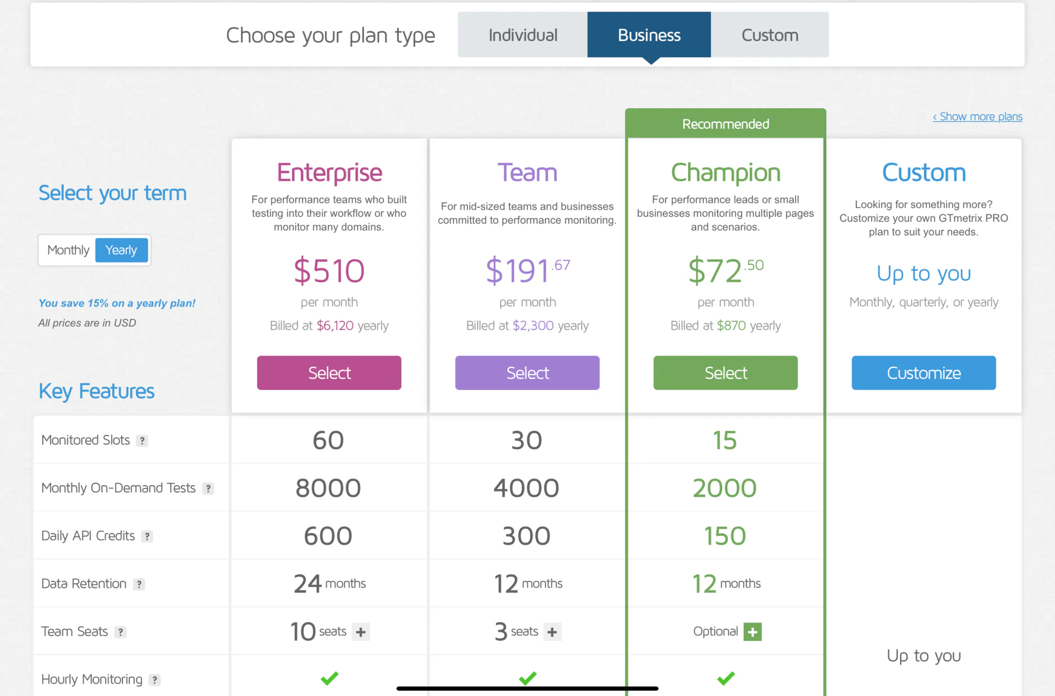
Task: Select the recommended Champion plan
Action: coord(725,373)
